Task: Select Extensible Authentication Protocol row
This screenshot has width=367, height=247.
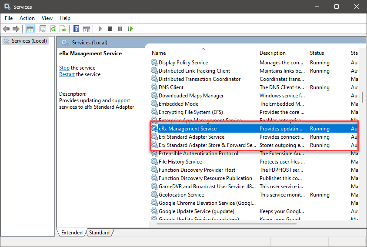Action: pos(254,154)
